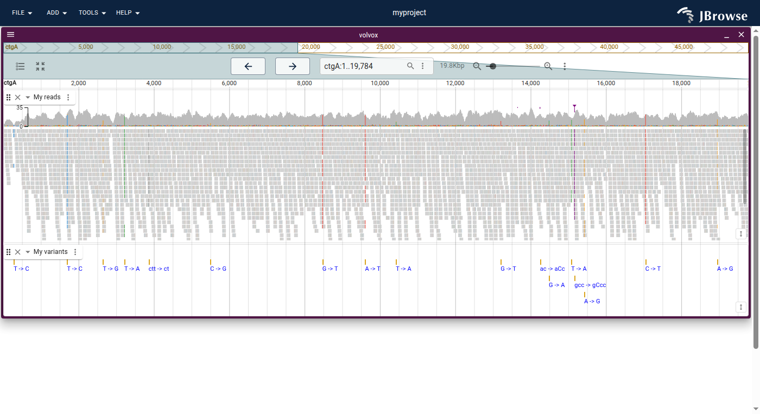Select the A -> G variant below gCcc
Screen dimensions: 760x414
[x=592, y=301]
